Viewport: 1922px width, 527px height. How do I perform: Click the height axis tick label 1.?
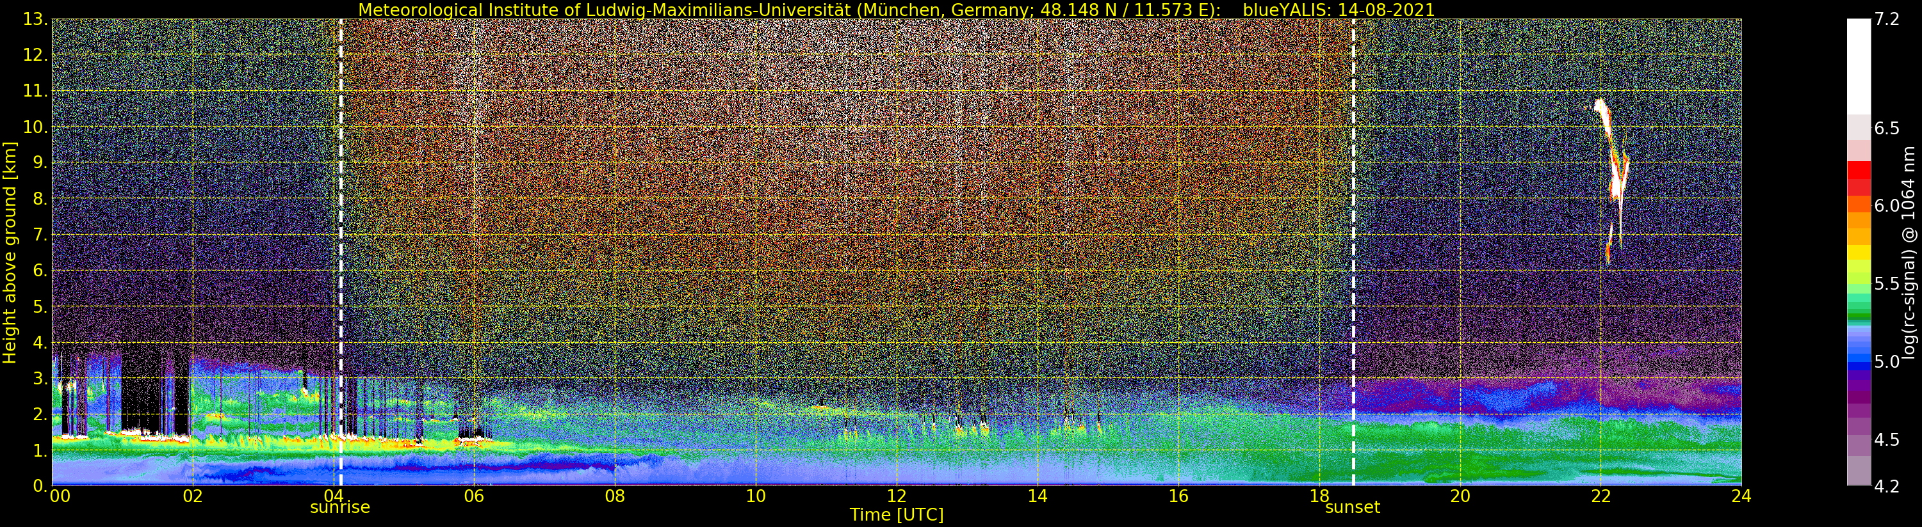(x=41, y=451)
